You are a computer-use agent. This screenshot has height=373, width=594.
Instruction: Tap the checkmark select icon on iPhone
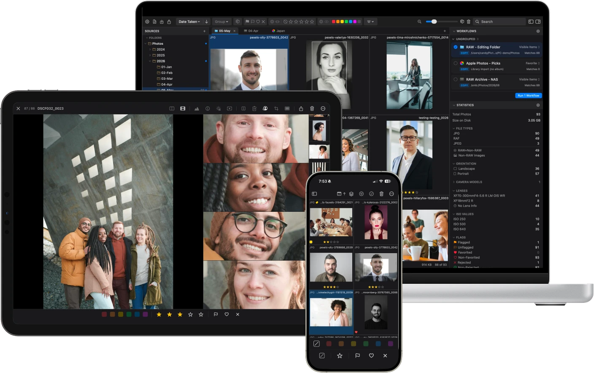coord(372,194)
